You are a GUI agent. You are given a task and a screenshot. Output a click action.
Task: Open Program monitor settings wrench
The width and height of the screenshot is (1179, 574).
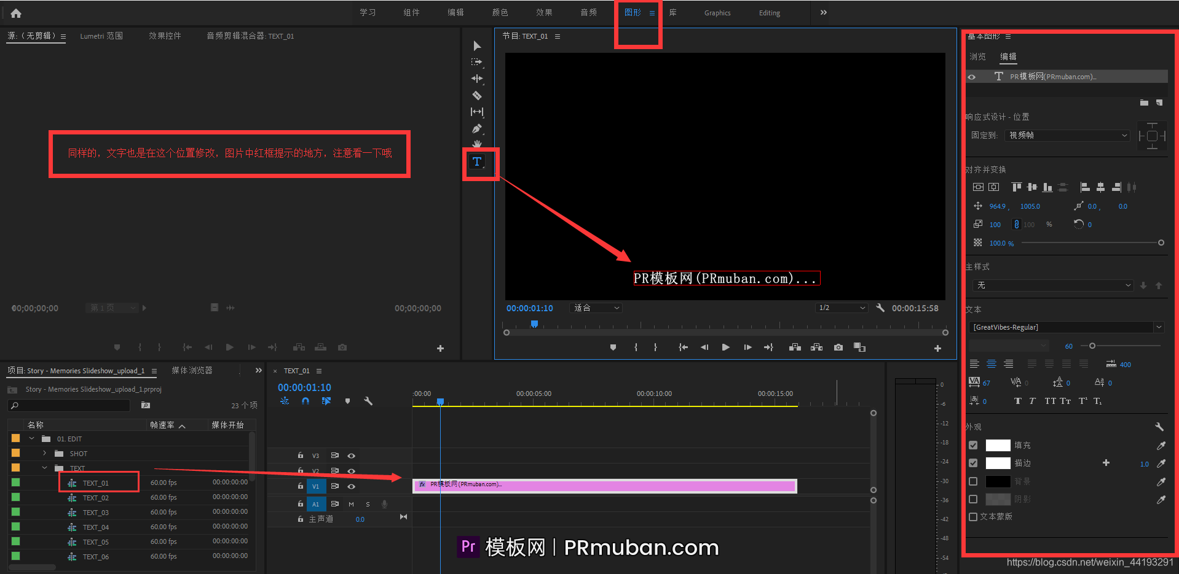point(880,308)
